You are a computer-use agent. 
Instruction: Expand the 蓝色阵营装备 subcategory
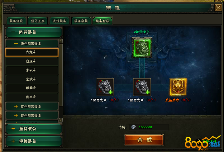pyautogui.click(x=32, y=107)
